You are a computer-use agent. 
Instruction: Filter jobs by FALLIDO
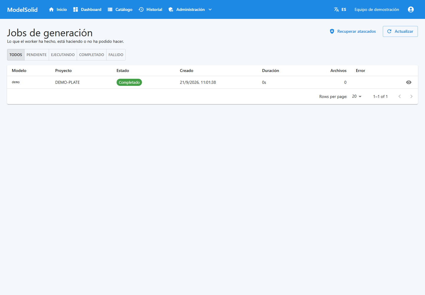116,55
